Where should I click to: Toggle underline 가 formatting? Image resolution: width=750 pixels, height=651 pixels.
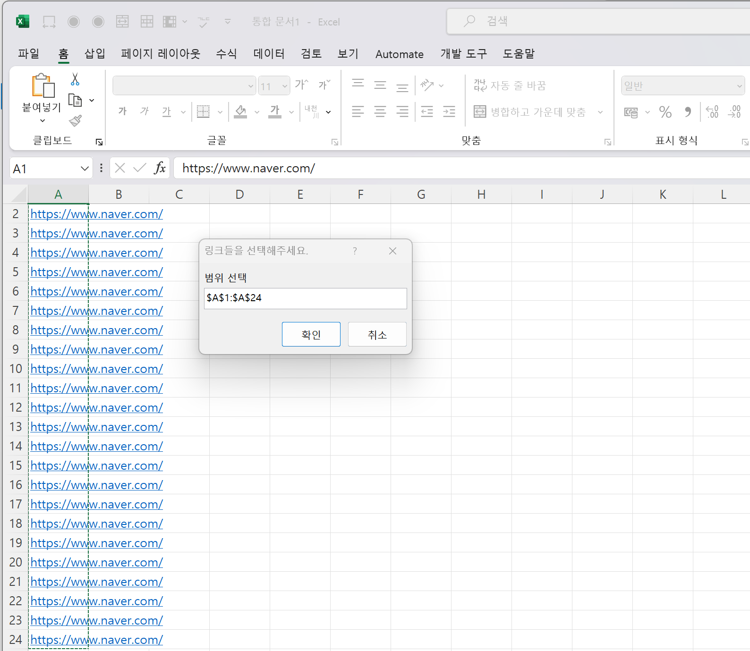click(166, 111)
